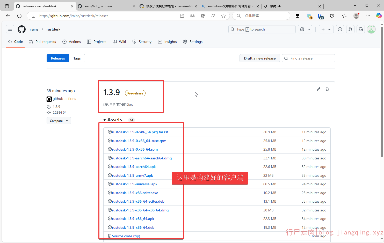Focus the Type / to search box

click(262, 29)
